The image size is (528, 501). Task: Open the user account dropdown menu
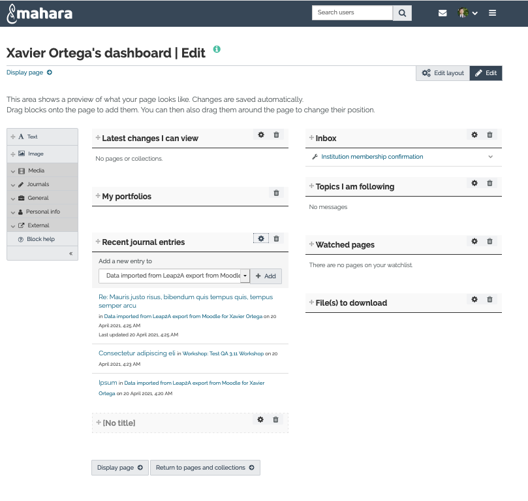468,13
